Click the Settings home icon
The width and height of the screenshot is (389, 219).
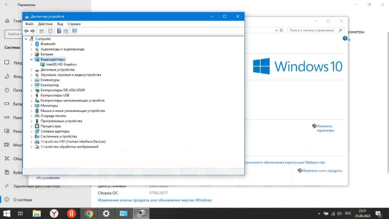tap(7, 21)
